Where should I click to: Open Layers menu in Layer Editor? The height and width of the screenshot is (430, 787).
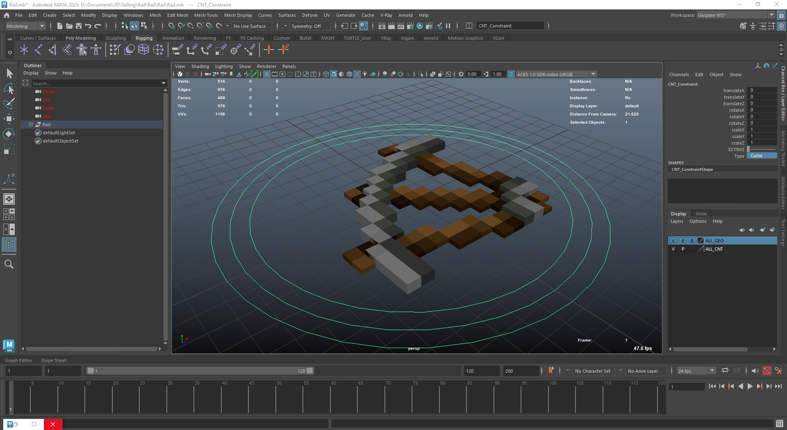677,222
